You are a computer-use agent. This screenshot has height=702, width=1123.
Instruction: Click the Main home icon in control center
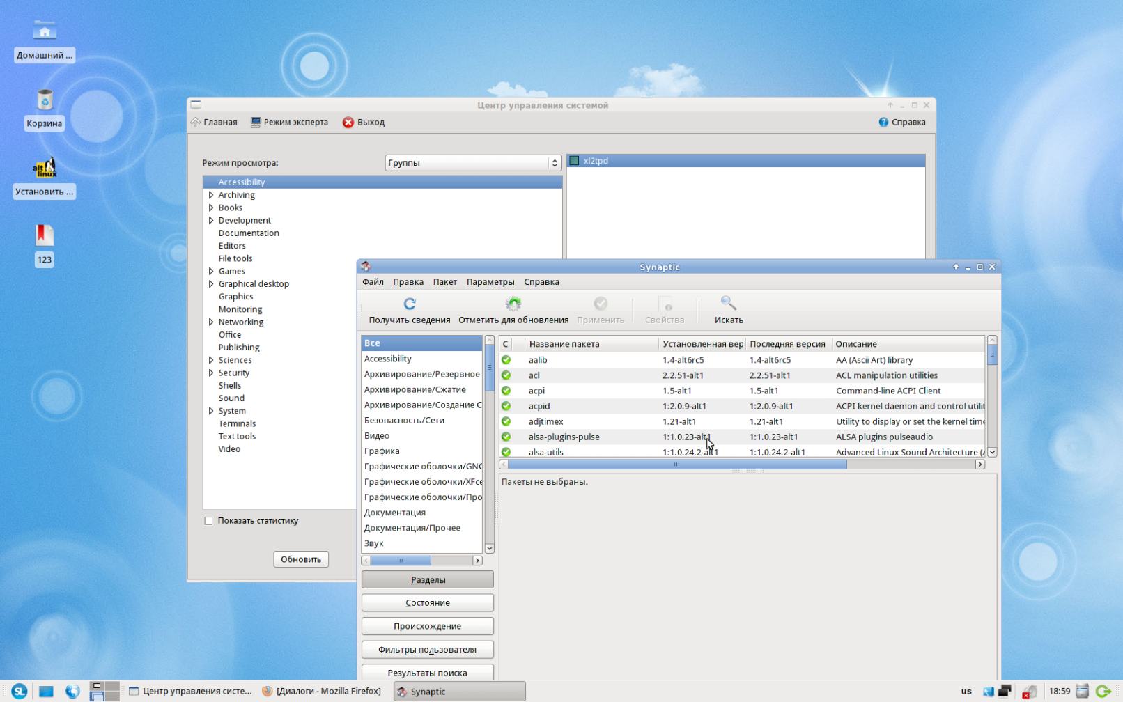tap(196, 122)
